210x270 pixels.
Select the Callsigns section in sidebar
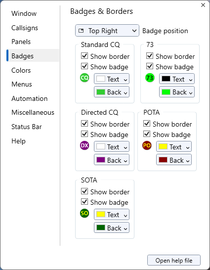25,28
